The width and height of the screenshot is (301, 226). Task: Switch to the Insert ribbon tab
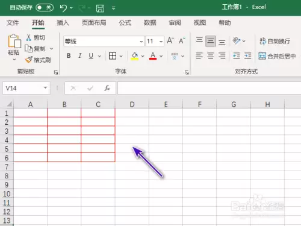tap(63, 23)
